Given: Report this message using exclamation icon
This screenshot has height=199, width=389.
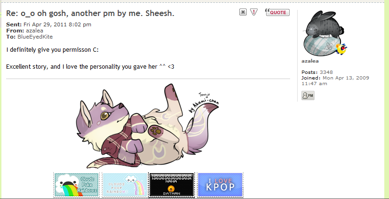Looking at the screenshot, I should click(253, 12).
